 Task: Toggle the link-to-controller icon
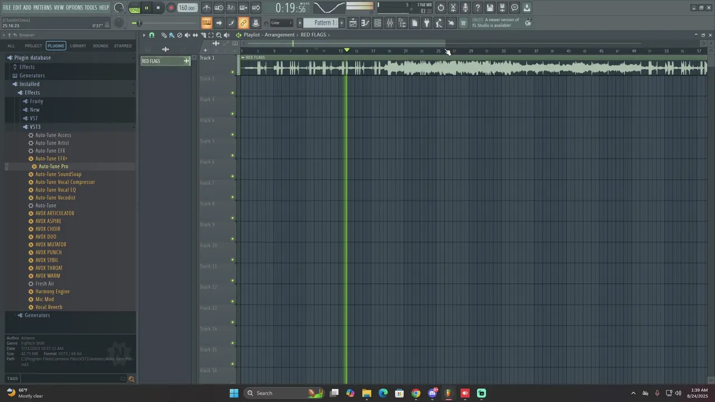[243, 23]
